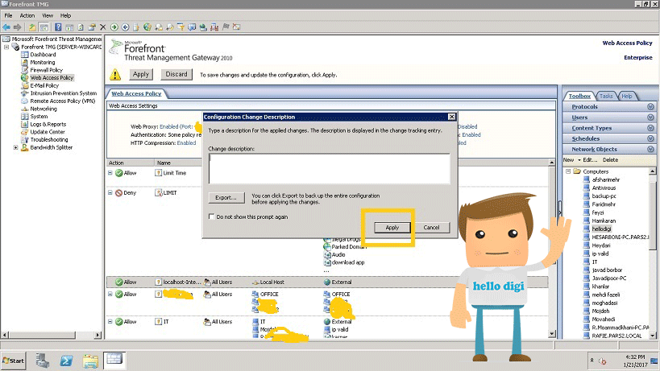
Task: Open the Networking node
Action: (x=43, y=109)
